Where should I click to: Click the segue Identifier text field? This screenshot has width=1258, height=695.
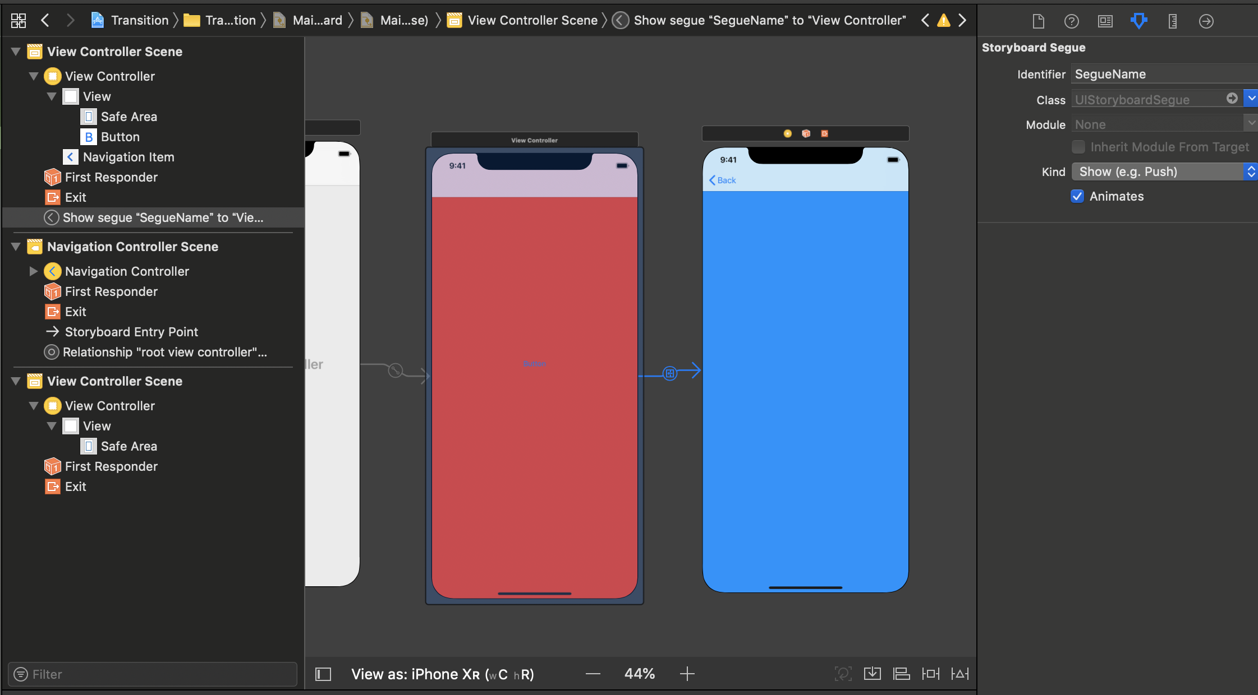[1161, 74]
